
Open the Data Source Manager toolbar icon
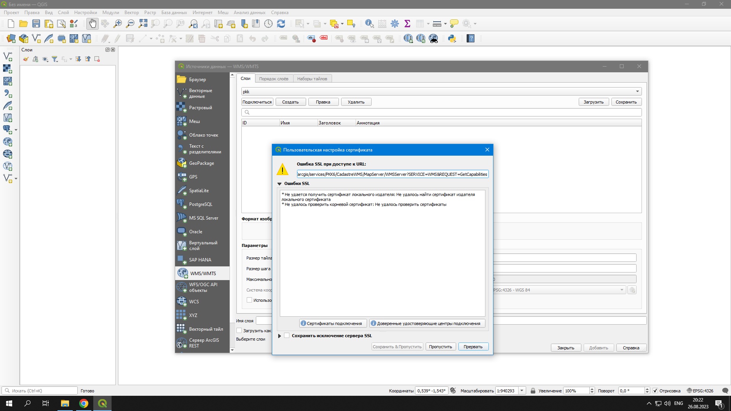click(x=11, y=38)
